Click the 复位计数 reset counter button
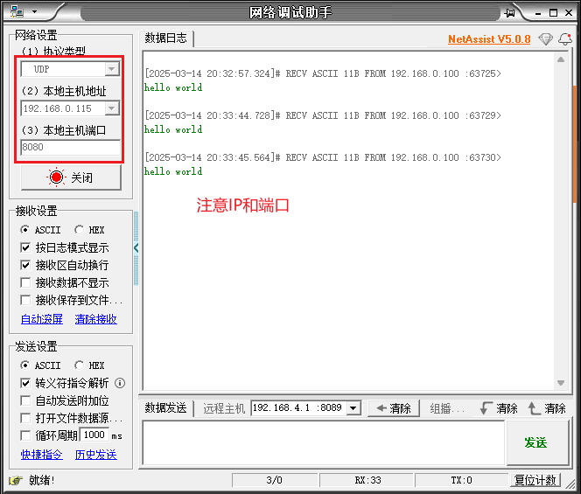The image size is (581, 494). (535, 480)
